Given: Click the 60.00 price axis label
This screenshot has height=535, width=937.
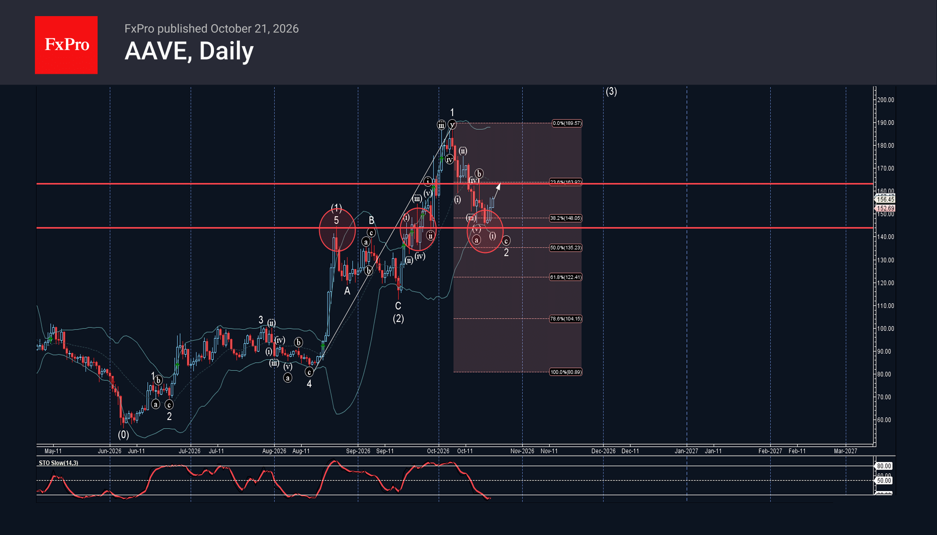Looking at the screenshot, I should click(884, 420).
